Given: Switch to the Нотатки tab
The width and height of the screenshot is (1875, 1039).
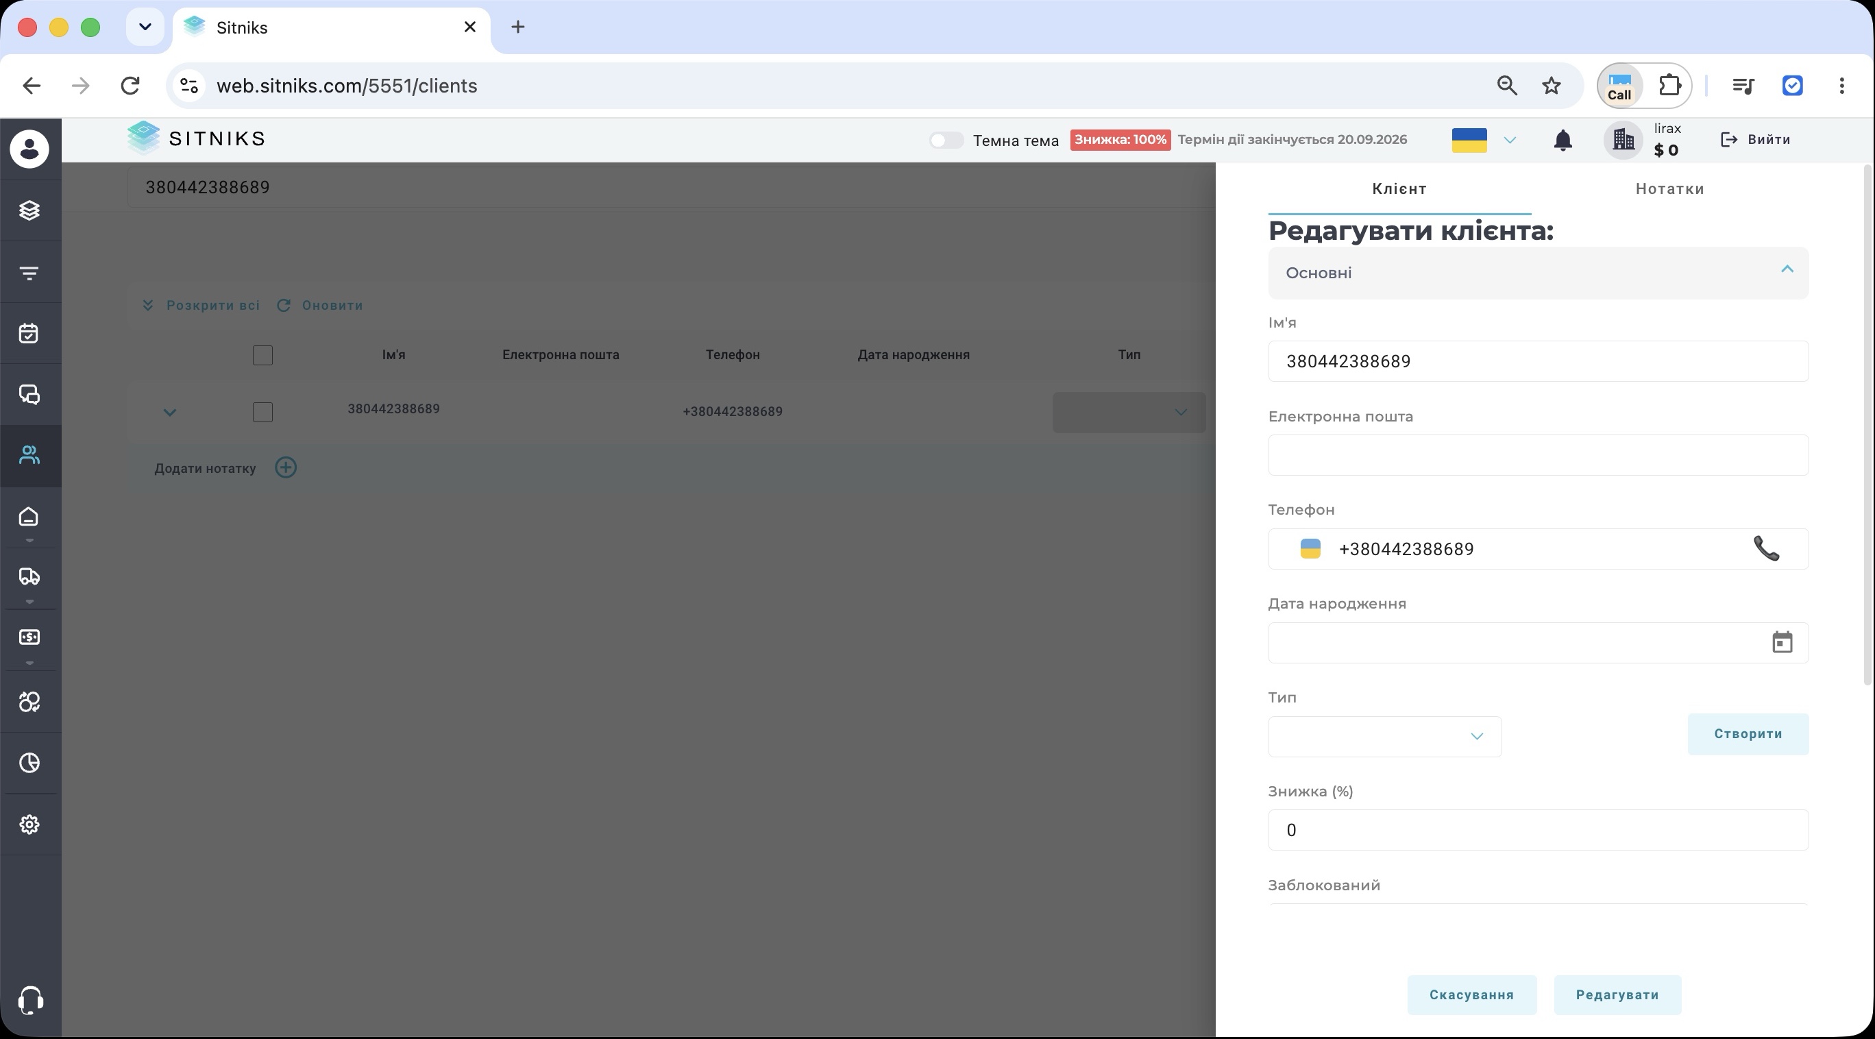Looking at the screenshot, I should point(1669,188).
